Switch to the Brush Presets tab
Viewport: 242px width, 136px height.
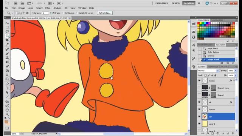(x=206, y=45)
